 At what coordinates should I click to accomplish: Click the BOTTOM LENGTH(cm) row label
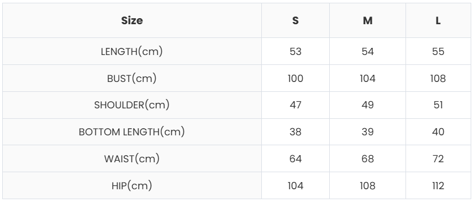point(132,132)
